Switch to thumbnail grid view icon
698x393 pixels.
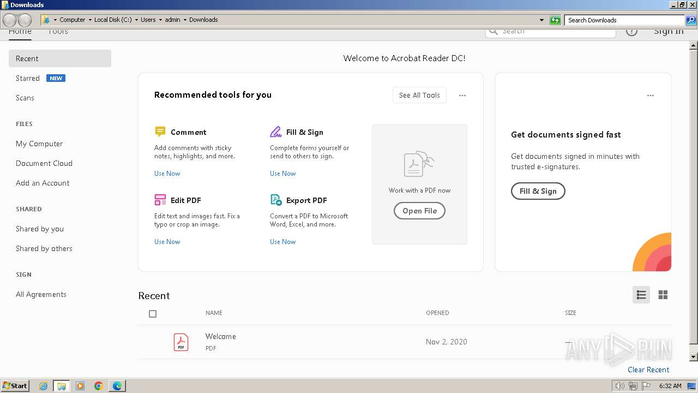(663, 295)
